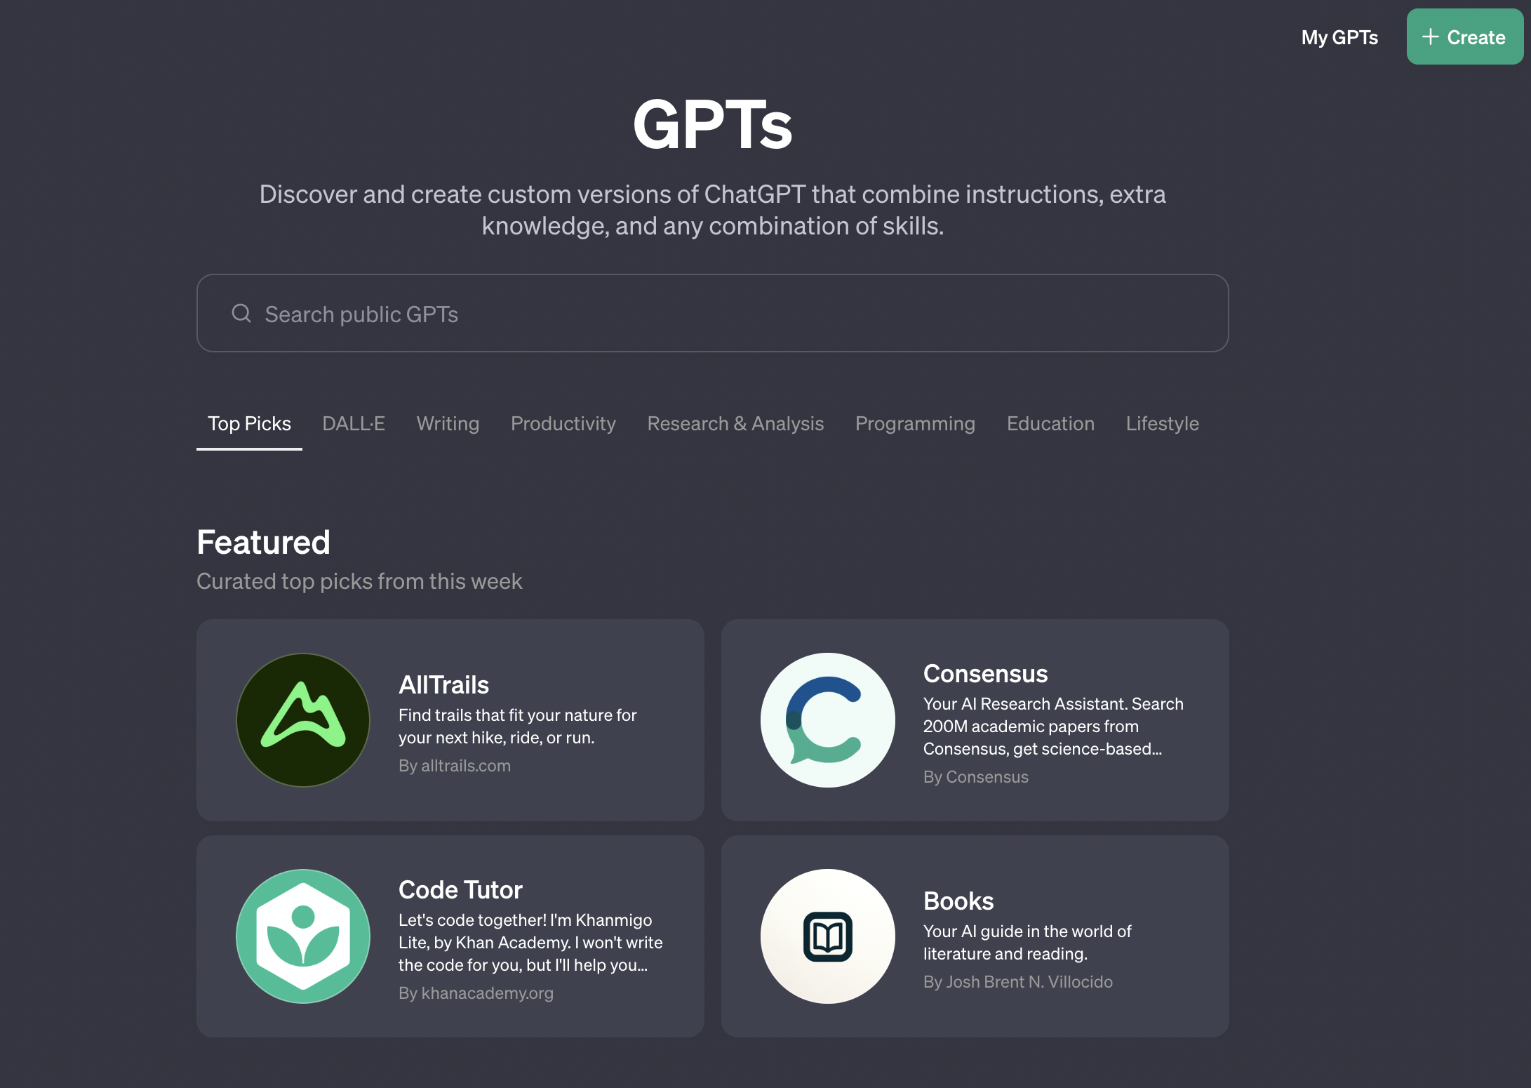Image resolution: width=1531 pixels, height=1088 pixels.
Task: Click the plus icon inside Create button
Action: tap(1430, 37)
